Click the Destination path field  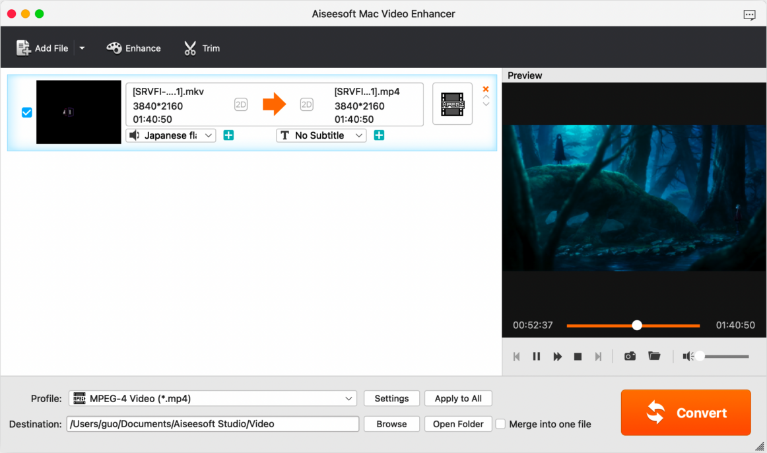click(213, 424)
